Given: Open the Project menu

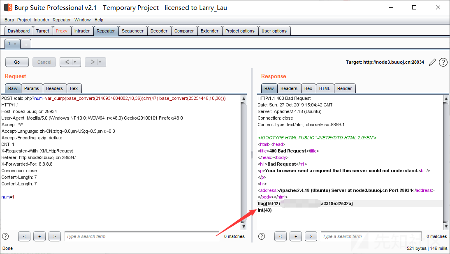Looking at the screenshot, I should [24, 20].
